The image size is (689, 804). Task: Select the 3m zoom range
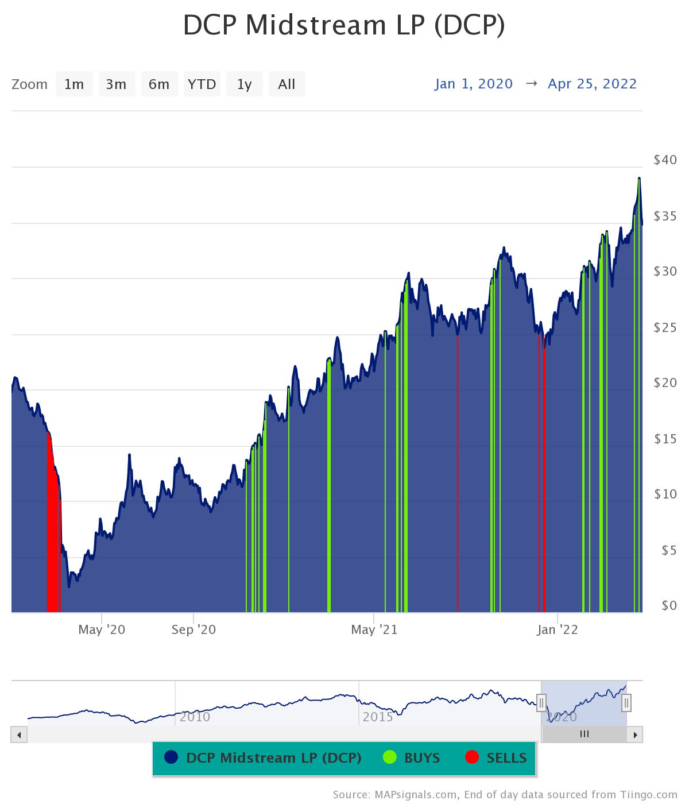click(117, 84)
